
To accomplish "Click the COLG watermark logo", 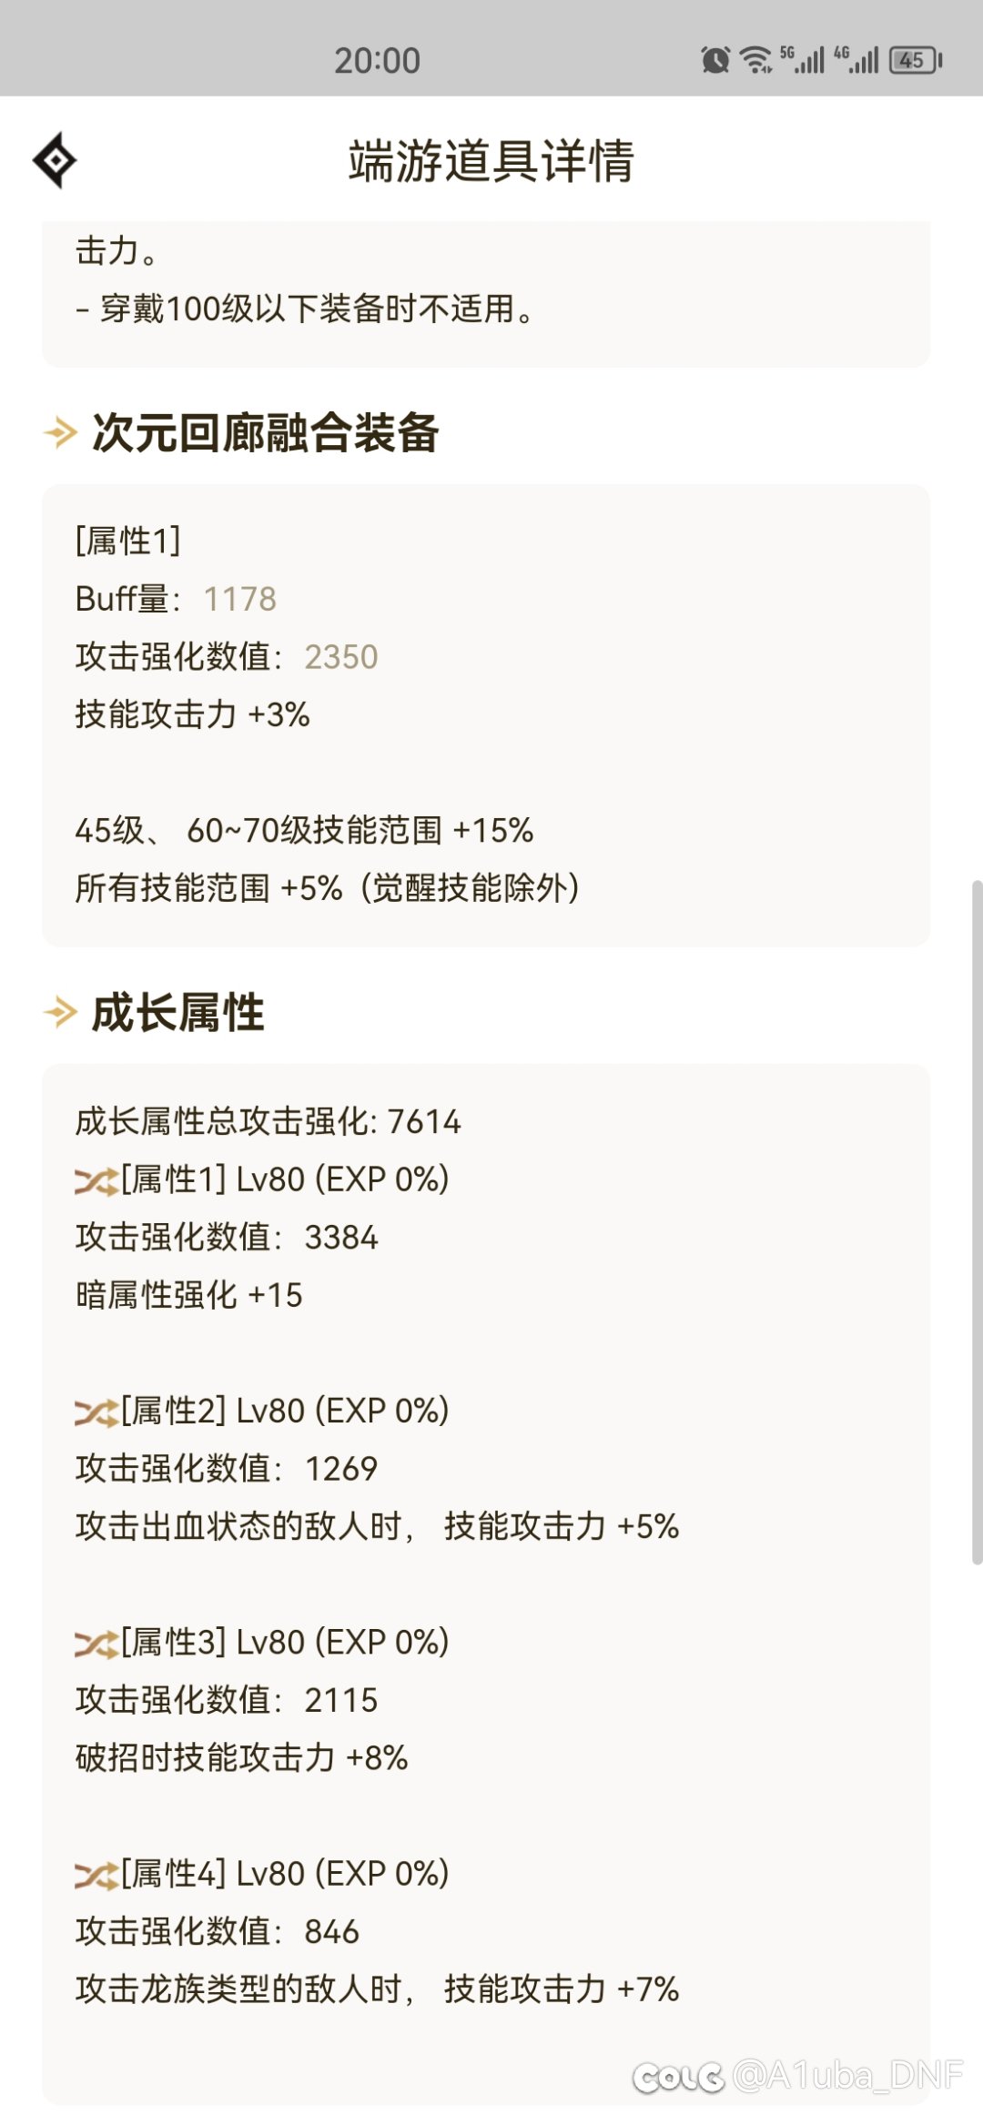I will click(x=679, y=2077).
